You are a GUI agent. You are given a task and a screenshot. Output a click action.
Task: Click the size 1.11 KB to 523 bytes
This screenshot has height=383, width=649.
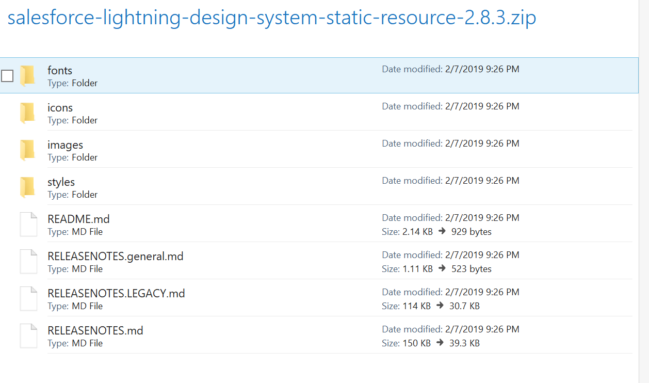point(437,269)
